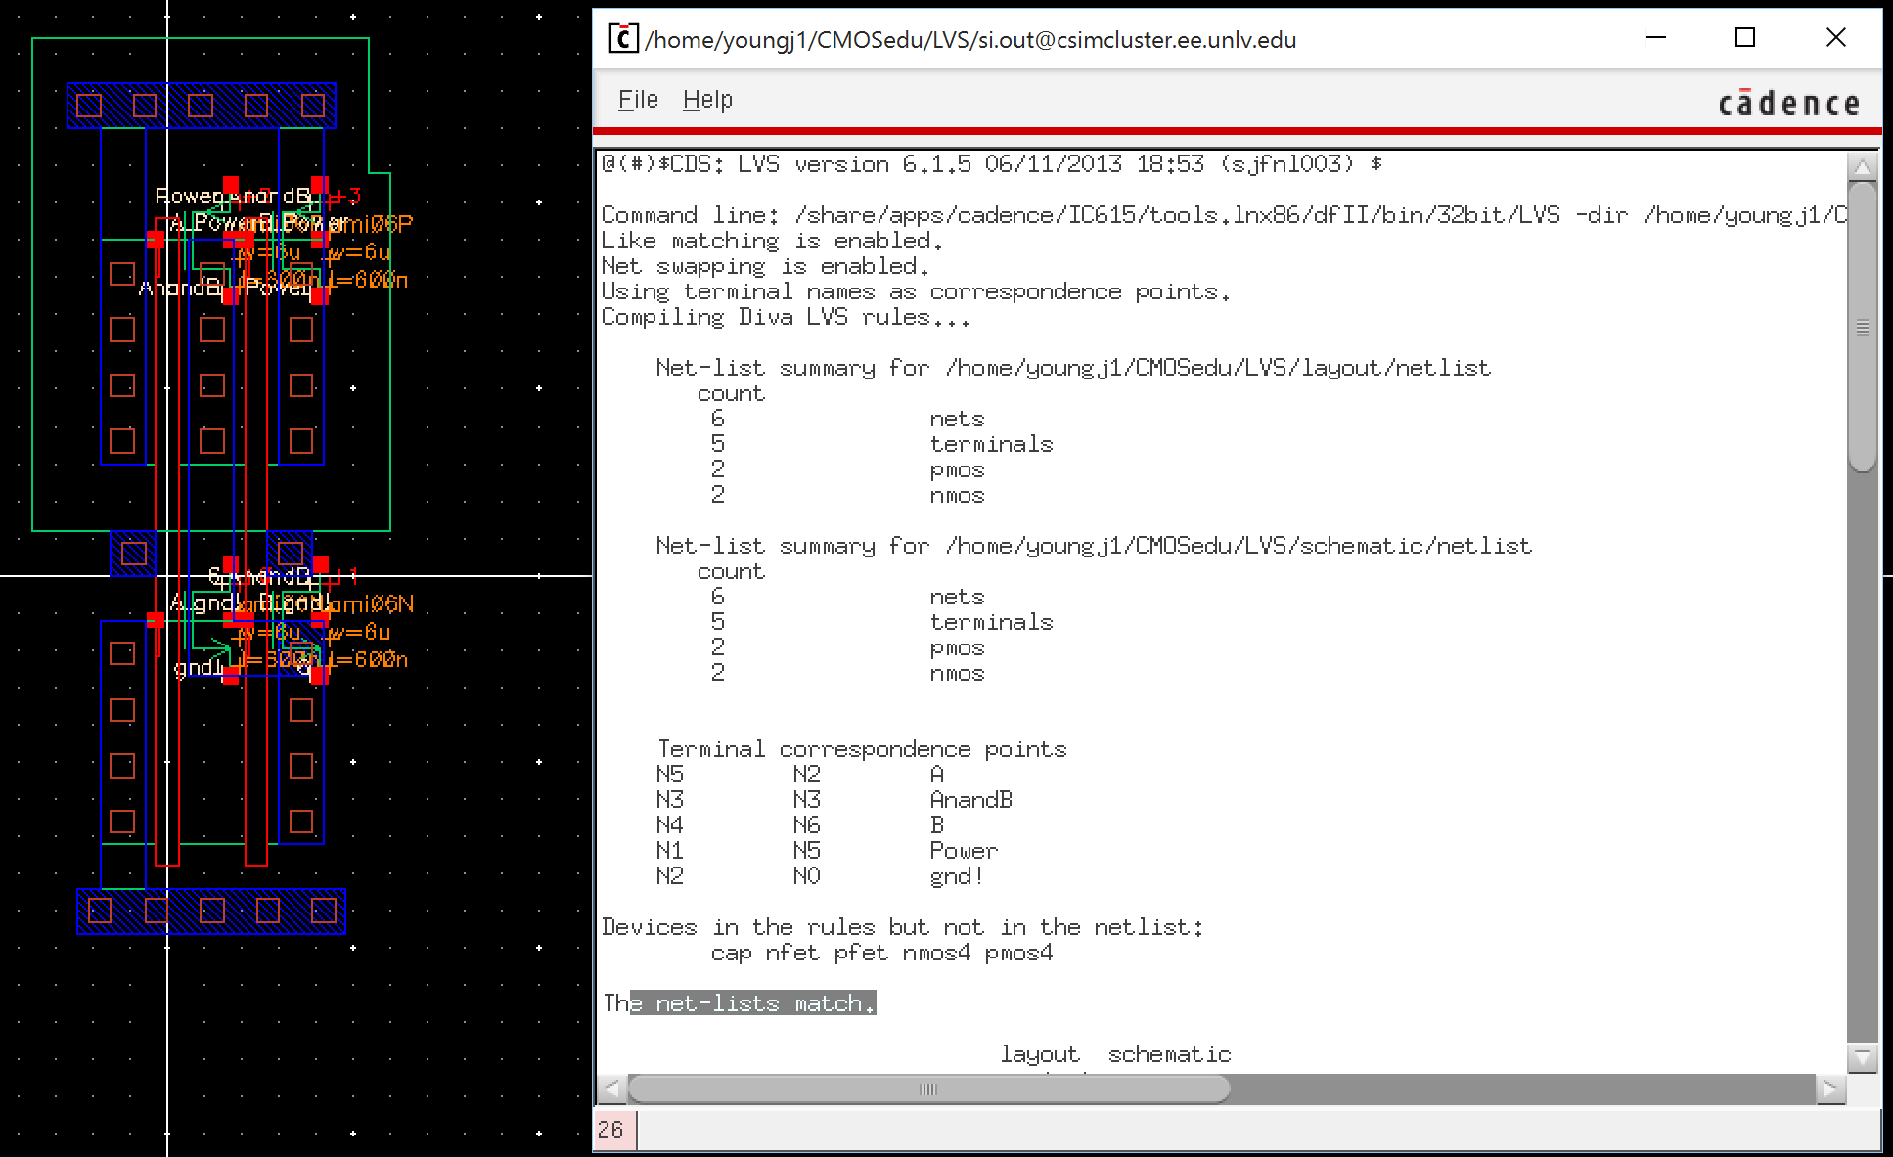Maximize the si.out window
Viewport: 1893px width, 1157px height.
coord(1745,38)
